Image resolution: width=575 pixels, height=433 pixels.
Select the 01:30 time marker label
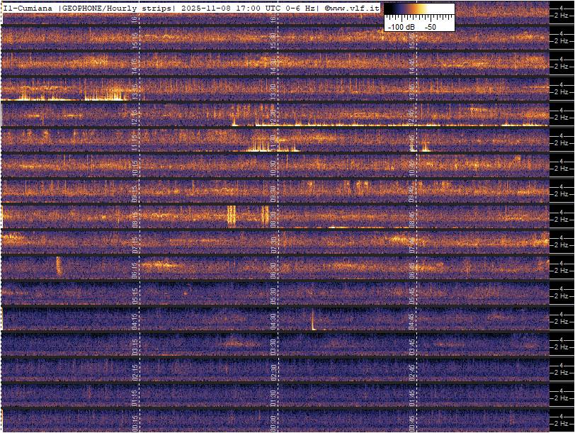(273, 398)
